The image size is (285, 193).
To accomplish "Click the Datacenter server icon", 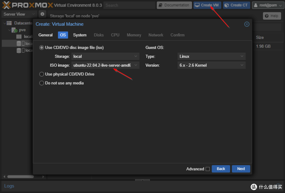I will [x=9, y=23].
